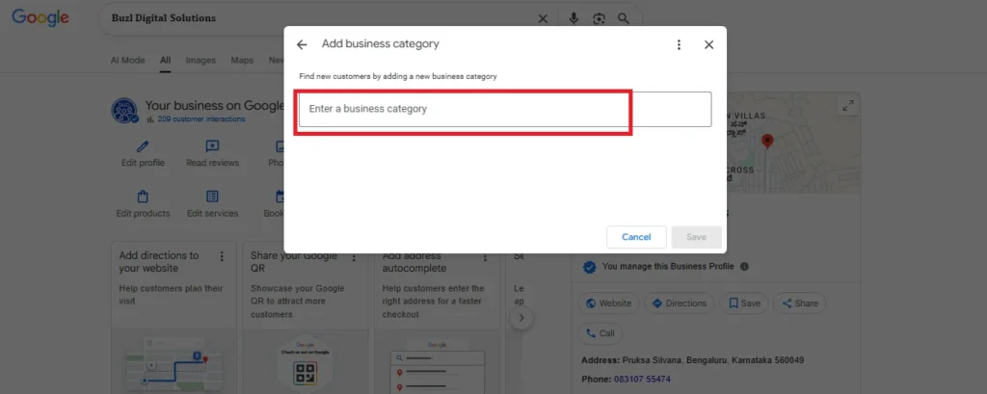Get Directions to the business
The height and width of the screenshot is (394, 987).
coord(680,303)
